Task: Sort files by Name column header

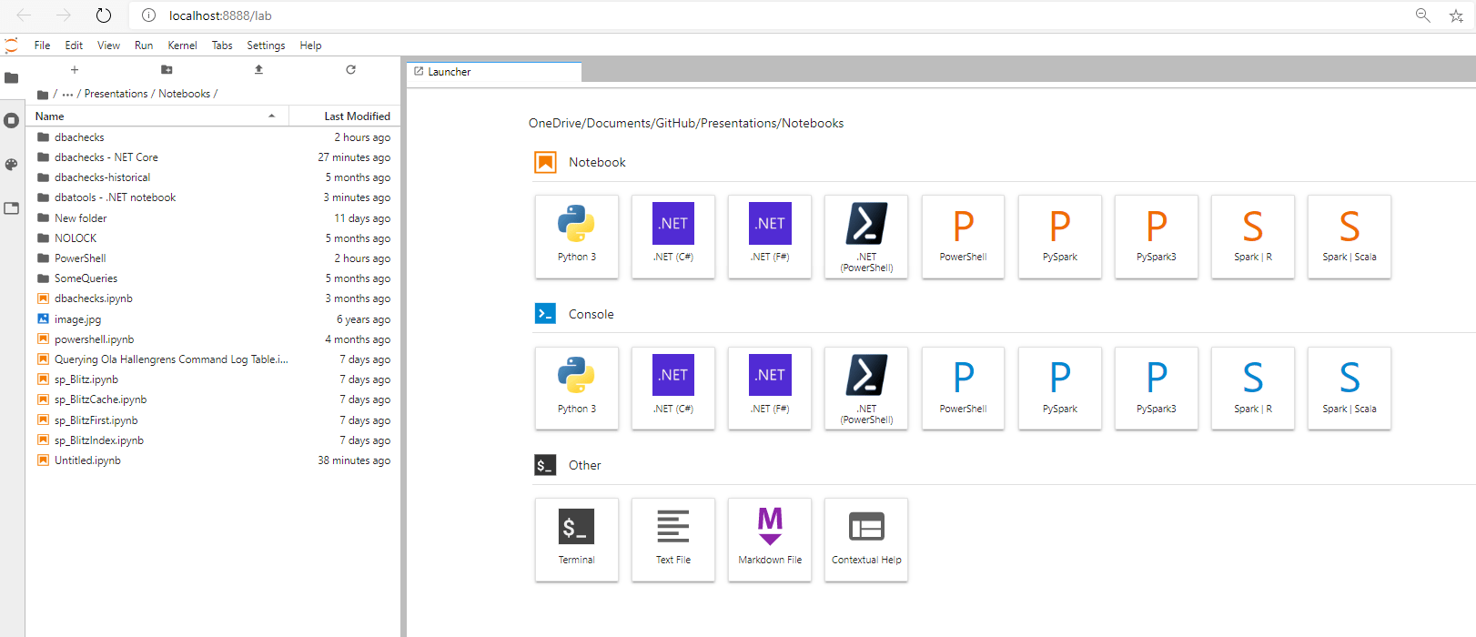Action: [50, 116]
